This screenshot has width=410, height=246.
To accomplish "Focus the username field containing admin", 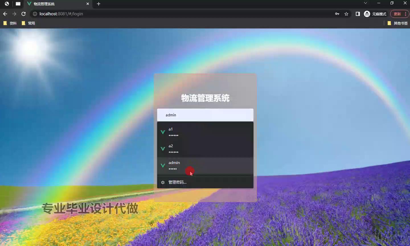I will click(x=205, y=115).
